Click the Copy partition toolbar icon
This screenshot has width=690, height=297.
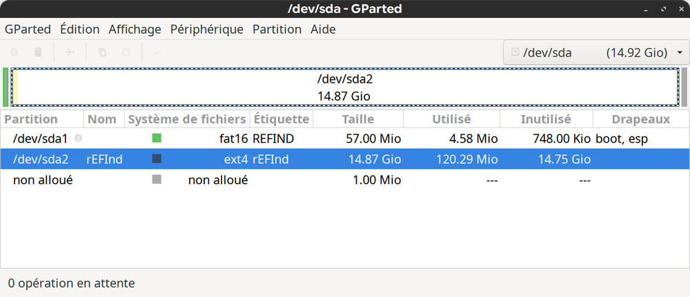pos(102,52)
